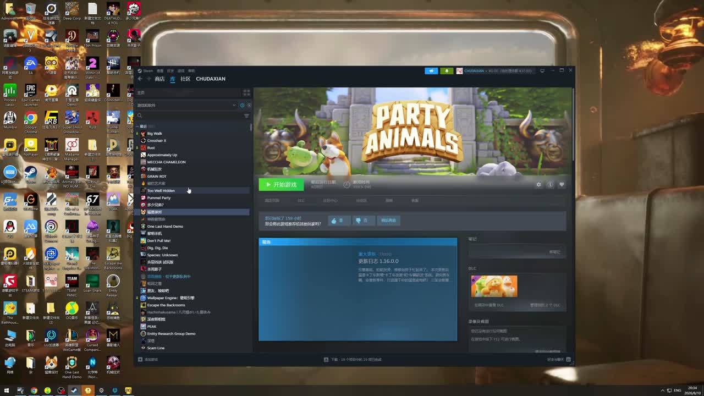Screen dimensions: 704x396
Task: Click the library home 主页 button
Action: click(x=189, y=92)
